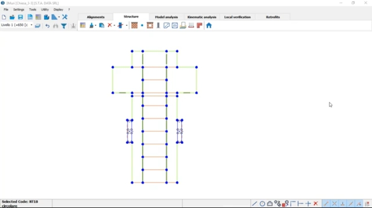
Task: Expand the paintbrush tool dropdown arrow
Action: click(95, 26)
